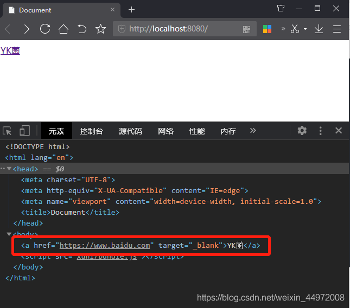Image resolution: width=350 pixels, height=308 pixels.
Task: Open a new tab with plus button
Action: pyautogui.click(x=131, y=10)
